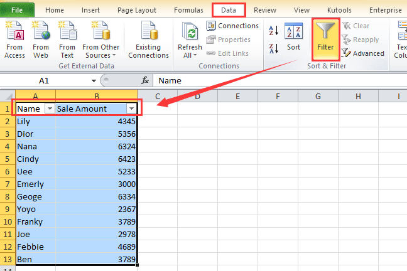This screenshot has height=271, width=407.
Task: Click inside the formula bar field
Action: coord(276,81)
